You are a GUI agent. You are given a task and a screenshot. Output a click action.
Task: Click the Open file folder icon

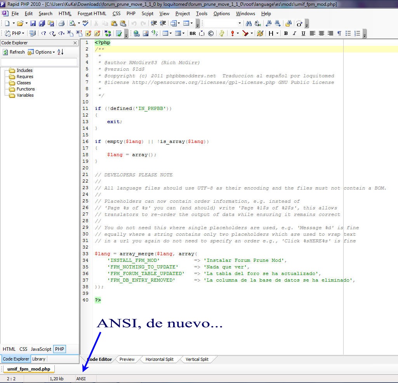pyautogui.click(x=20, y=23)
